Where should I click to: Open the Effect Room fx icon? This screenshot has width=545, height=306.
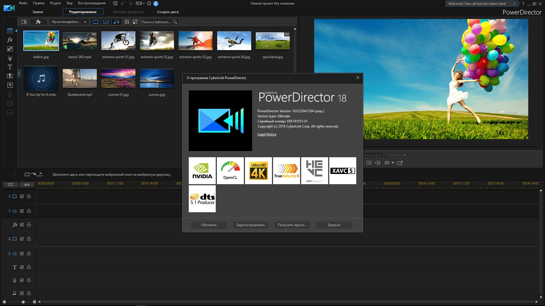[x=10, y=40]
